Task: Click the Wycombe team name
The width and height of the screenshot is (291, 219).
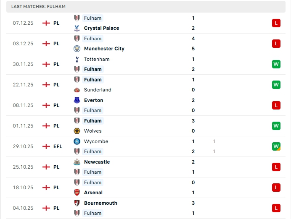Action: [x=96, y=141]
